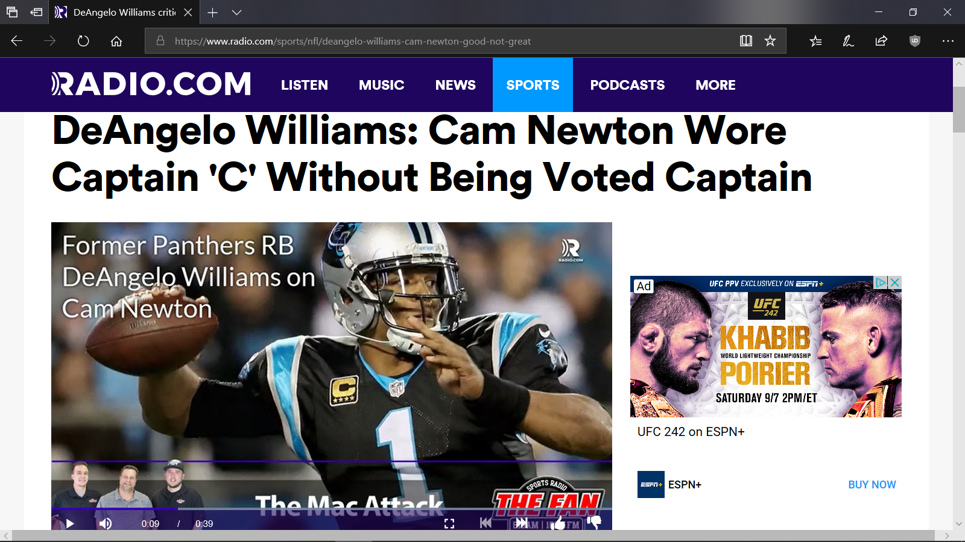Play the Cam Newton video
This screenshot has width=965, height=542.
70,523
